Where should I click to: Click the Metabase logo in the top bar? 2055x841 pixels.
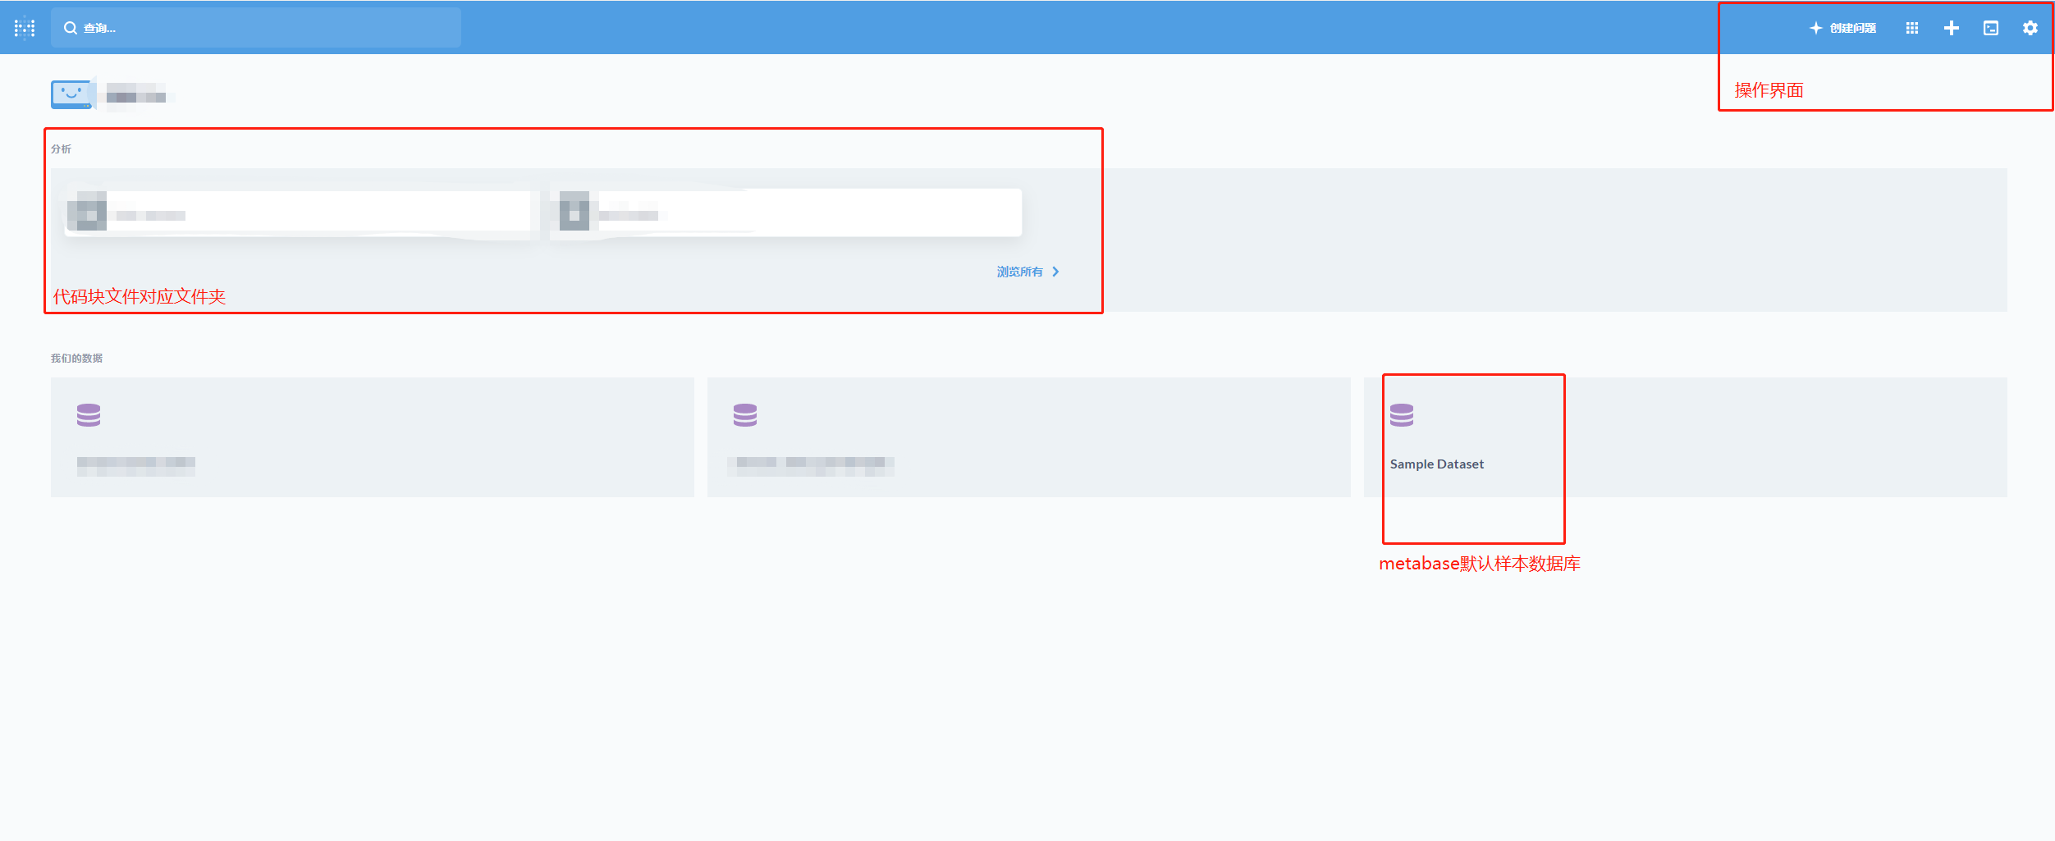(24, 27)
